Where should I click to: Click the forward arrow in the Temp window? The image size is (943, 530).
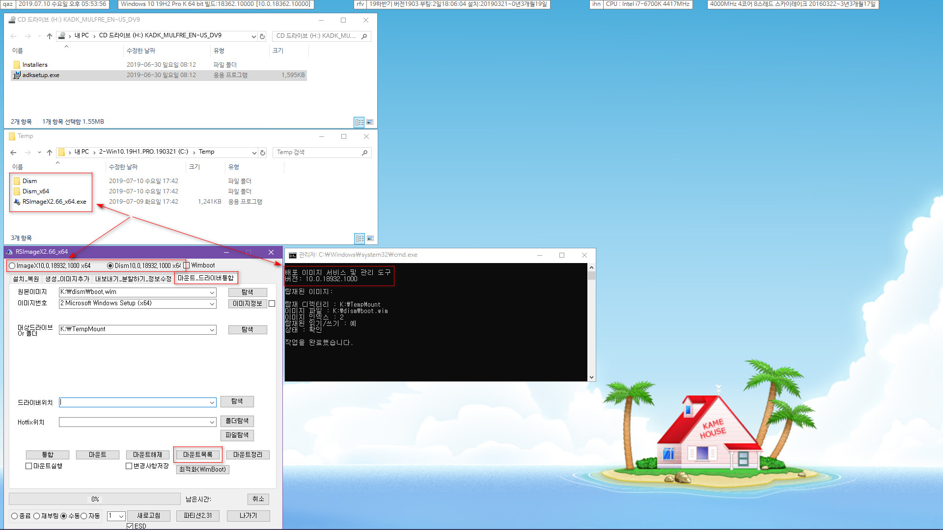click(x=28, y=153)
